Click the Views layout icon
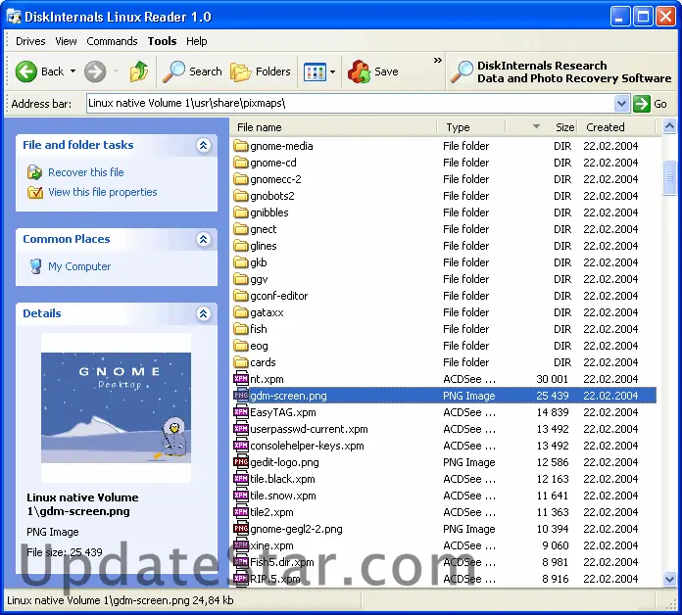The height and width of the screenshot is (615, 682). click(x=315, y=71)
